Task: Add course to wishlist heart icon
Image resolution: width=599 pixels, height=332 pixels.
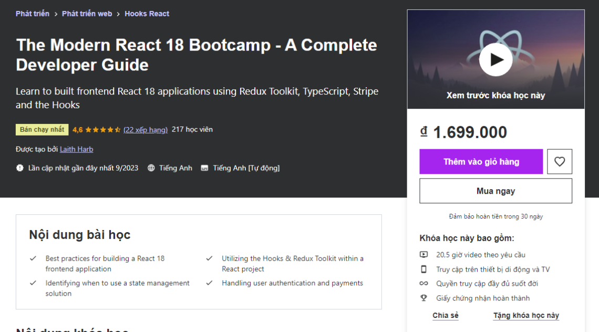Action: pos(559,162)
